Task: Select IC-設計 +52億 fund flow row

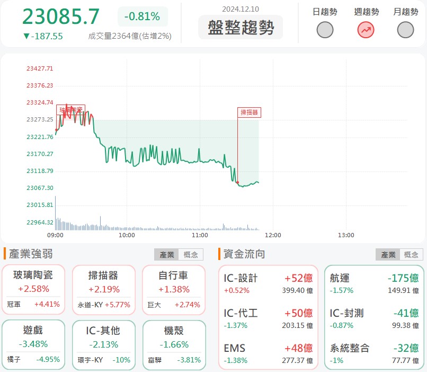Action: (x=268, y=283)
